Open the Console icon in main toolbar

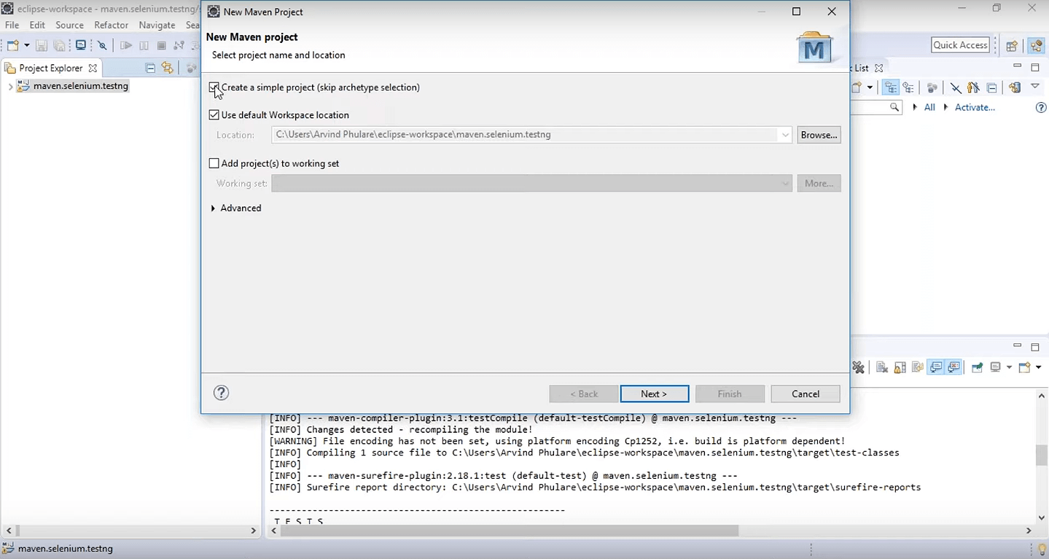tap(81, 45)
